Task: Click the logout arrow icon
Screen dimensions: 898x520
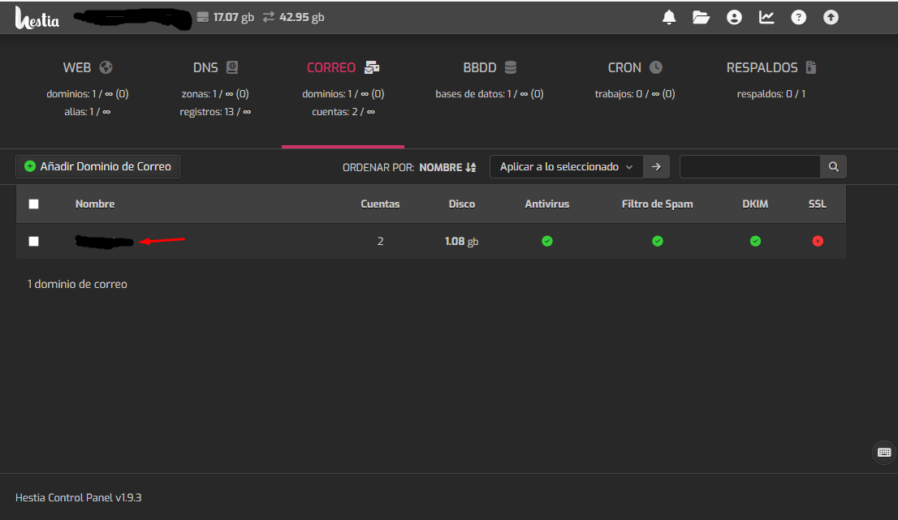Action: (x=831, y=17)
